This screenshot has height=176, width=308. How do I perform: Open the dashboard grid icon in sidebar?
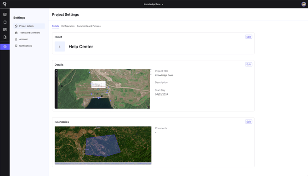pyautogui.click(x=5, y=30)
